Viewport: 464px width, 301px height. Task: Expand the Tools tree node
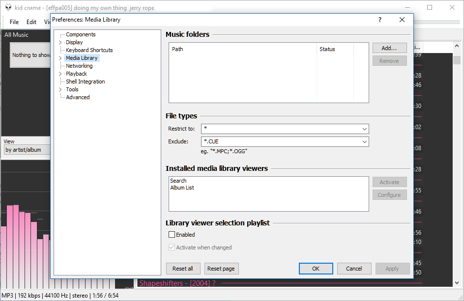point(60,90)
